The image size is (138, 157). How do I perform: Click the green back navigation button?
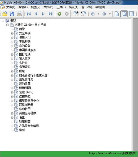[x=59, y=14]
